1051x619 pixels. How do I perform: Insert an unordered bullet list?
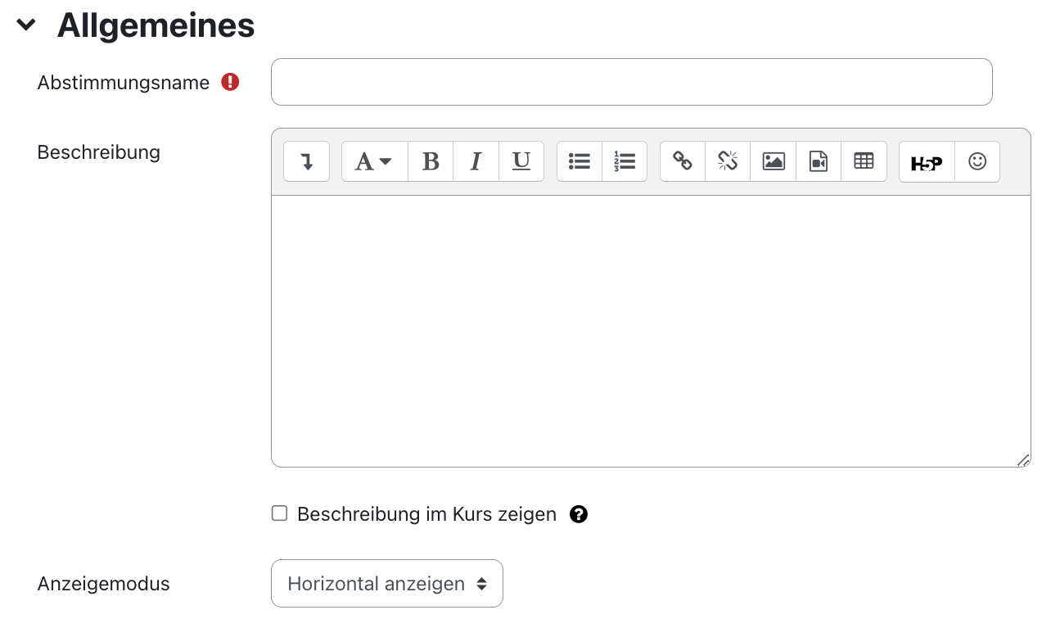(579, 161)
